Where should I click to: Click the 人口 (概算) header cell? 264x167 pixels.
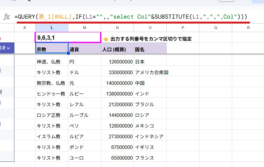(x=117, y=48)
